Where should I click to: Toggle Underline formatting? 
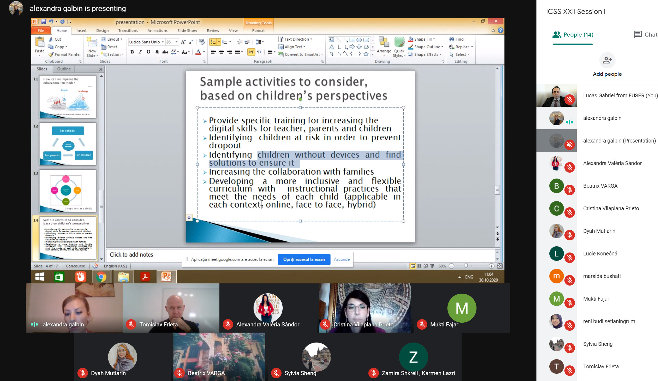pyautogui.click(x=148, y=52)
